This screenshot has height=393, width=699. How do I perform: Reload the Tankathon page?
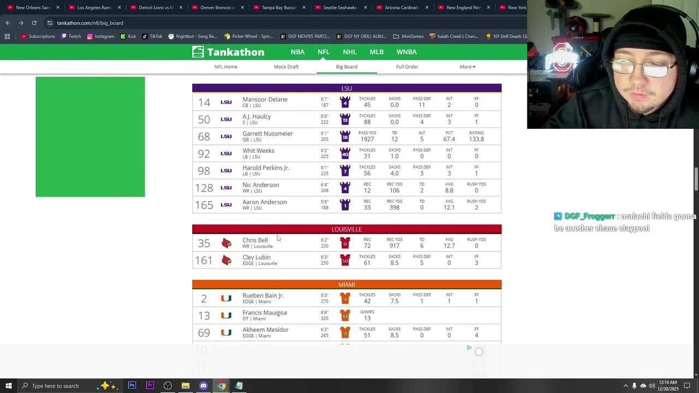34,23
